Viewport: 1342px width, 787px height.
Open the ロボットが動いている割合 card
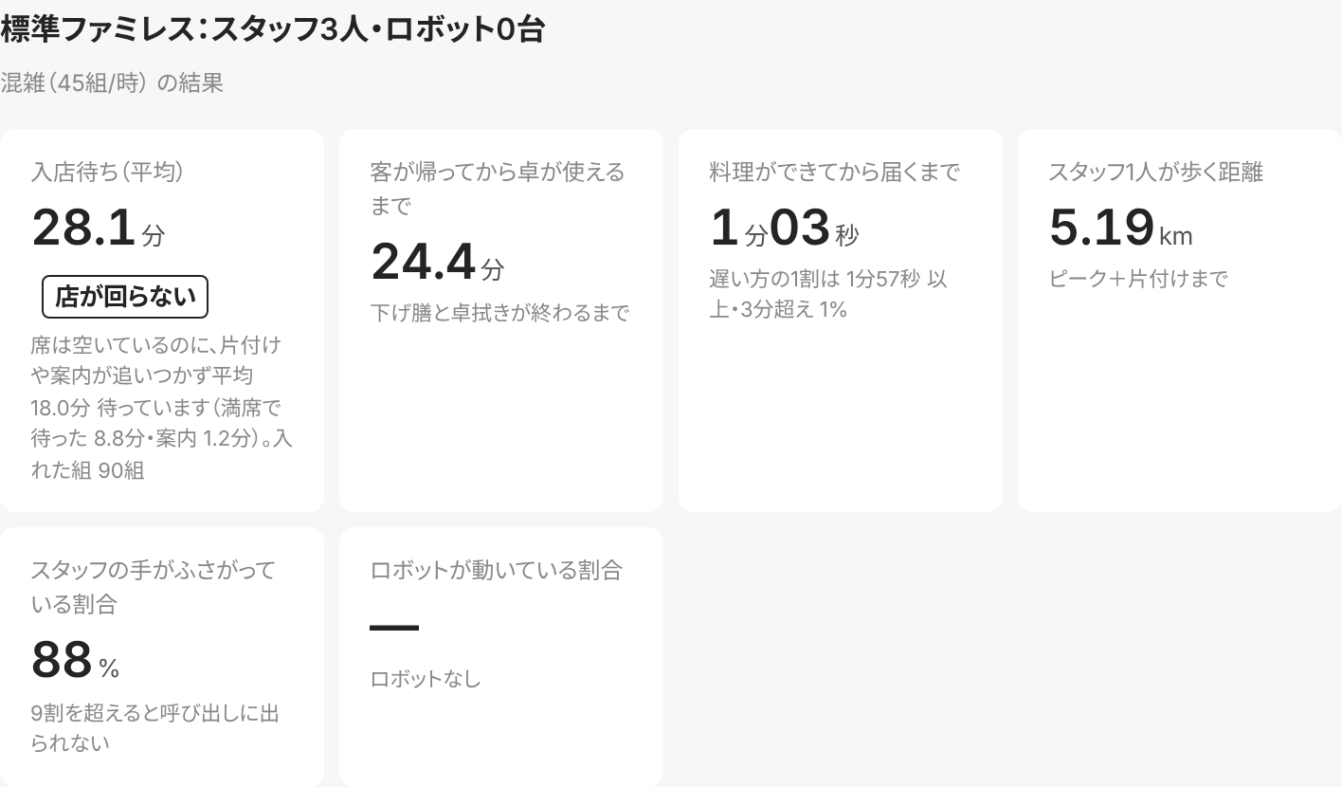coord(501,657)
